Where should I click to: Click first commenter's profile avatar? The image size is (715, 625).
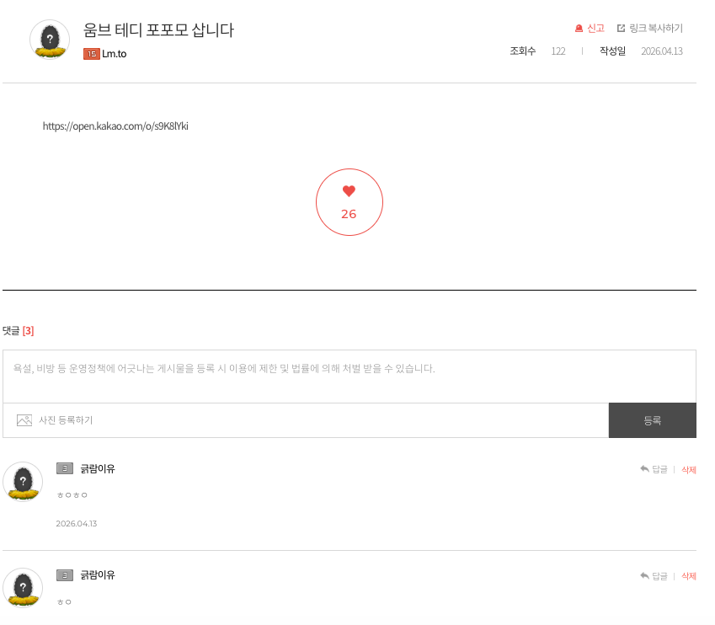pyautogui.click(x=23, y=482)
